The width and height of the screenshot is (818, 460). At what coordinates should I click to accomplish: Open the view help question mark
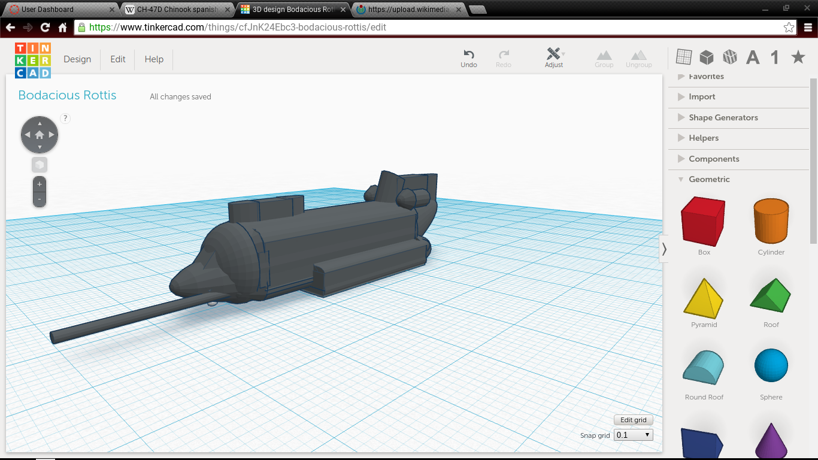point(66,119)
